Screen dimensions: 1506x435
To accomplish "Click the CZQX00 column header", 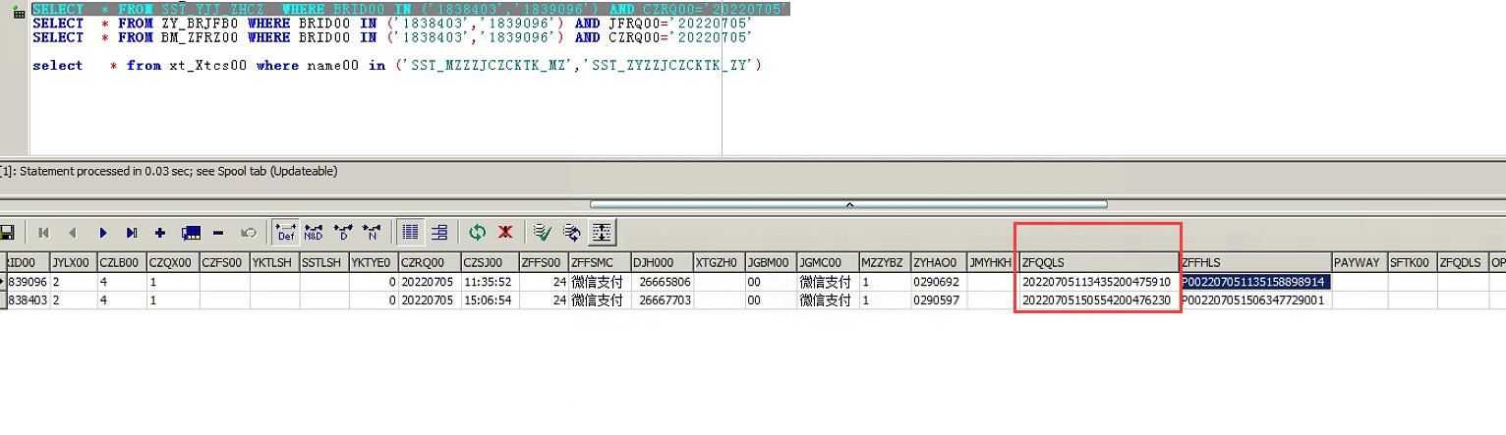I will point(172,263).
